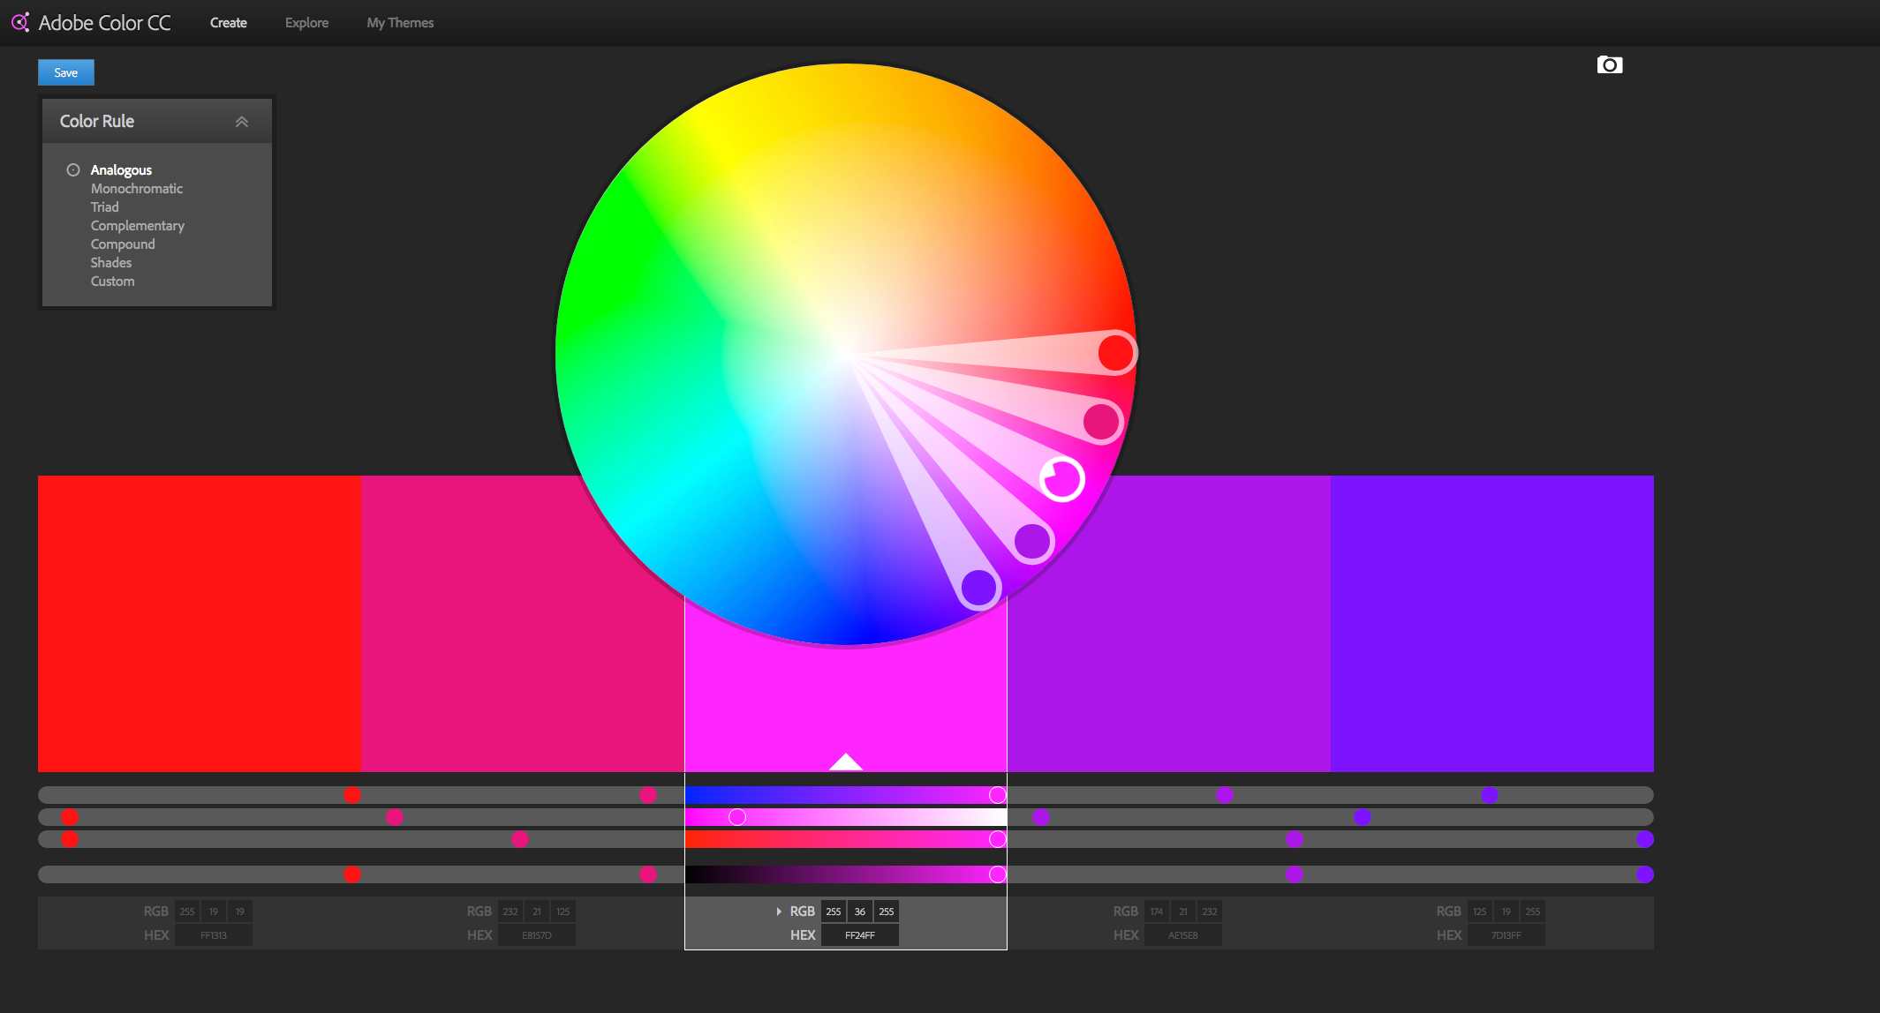
Task: Choose the Compound color rule
Action: [x=122, y=244]
